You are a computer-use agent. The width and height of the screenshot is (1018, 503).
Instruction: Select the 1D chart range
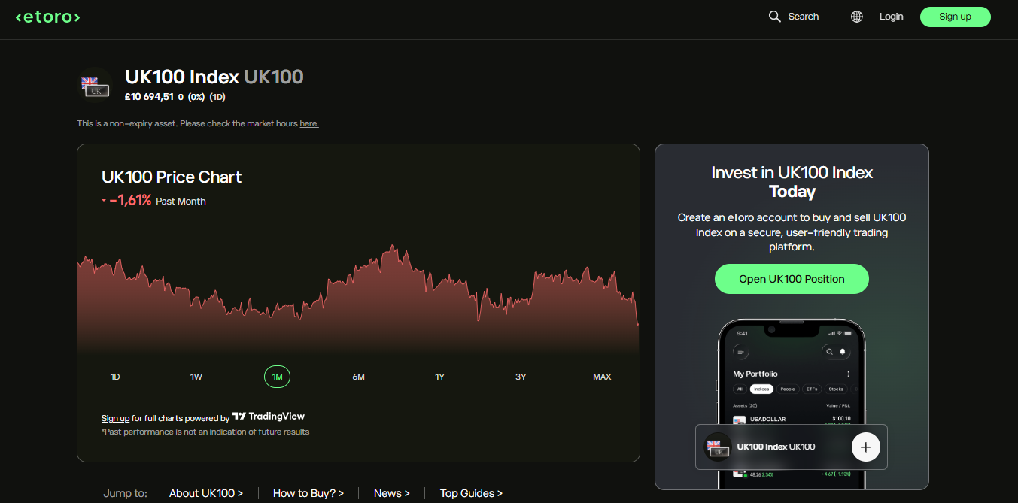115,377
